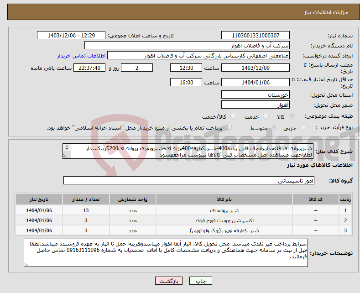Select item name اکسپنشن جوینت فورج فولاد

[224, 221]
